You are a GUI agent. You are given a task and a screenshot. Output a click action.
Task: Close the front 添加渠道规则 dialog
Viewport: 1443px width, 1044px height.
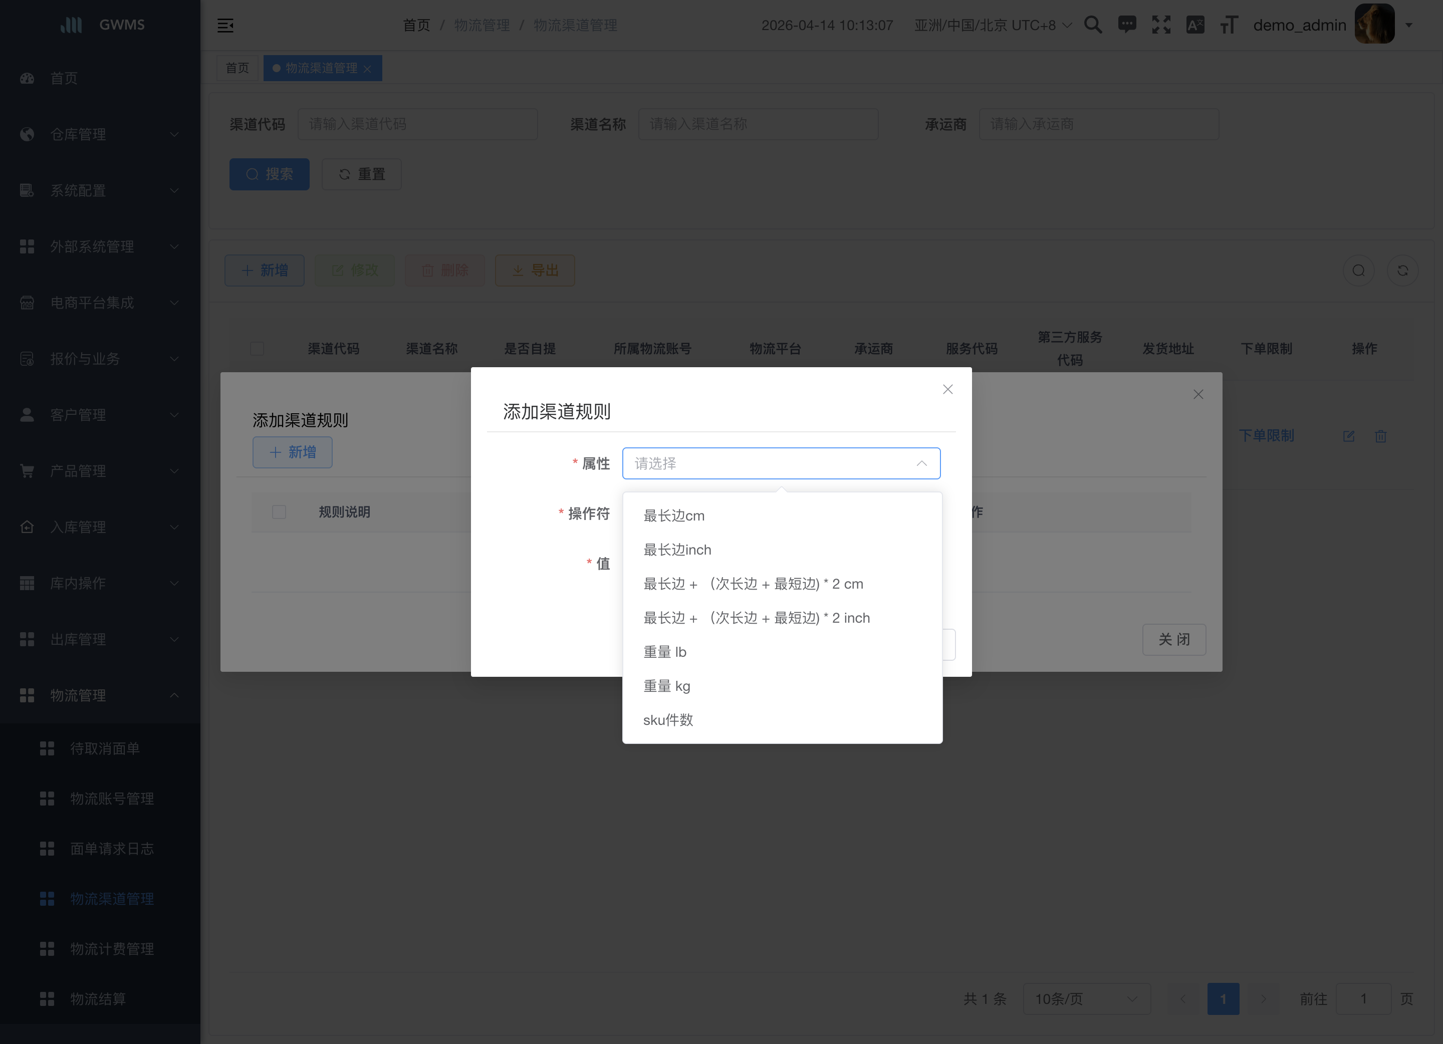[947, 389]
